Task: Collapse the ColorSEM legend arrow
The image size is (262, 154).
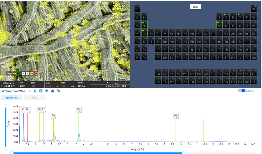Action: (x=16, y=73)
